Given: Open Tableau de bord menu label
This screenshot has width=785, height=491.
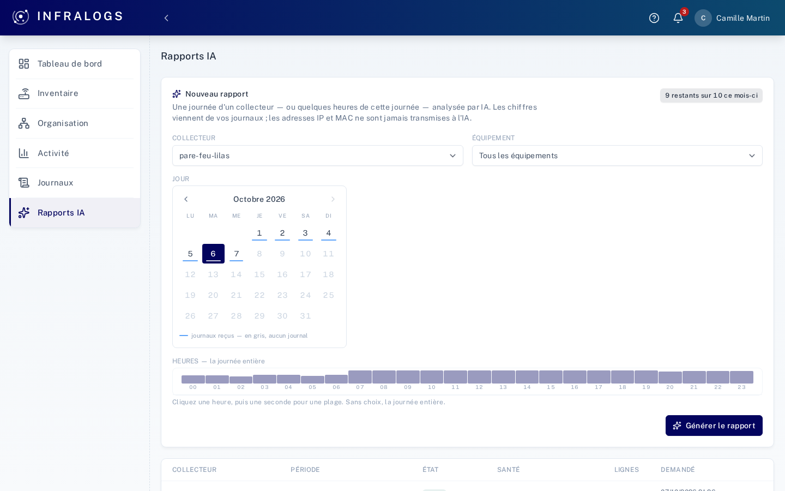Looking at the screenshot, I should (70, 64).
